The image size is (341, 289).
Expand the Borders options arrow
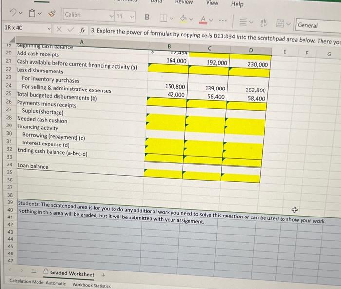[172, 18]
